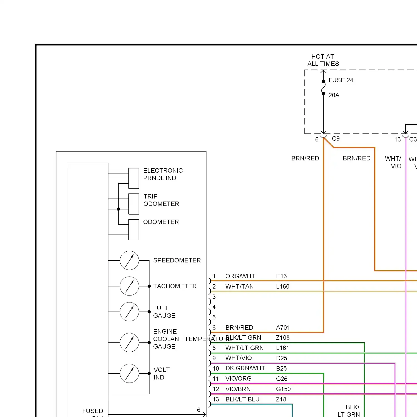The width and height of the screenshot is (417, 417).
Task: Select the ENGINE COOLANT TEMPERATURE GAUGE label
Action: (x=192, y=339)
